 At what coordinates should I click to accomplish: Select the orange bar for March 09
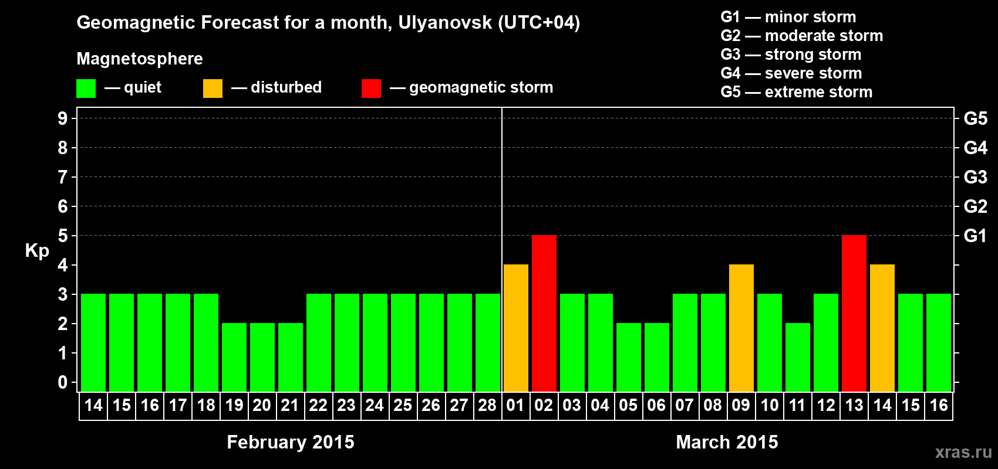(x=741, y=328)
